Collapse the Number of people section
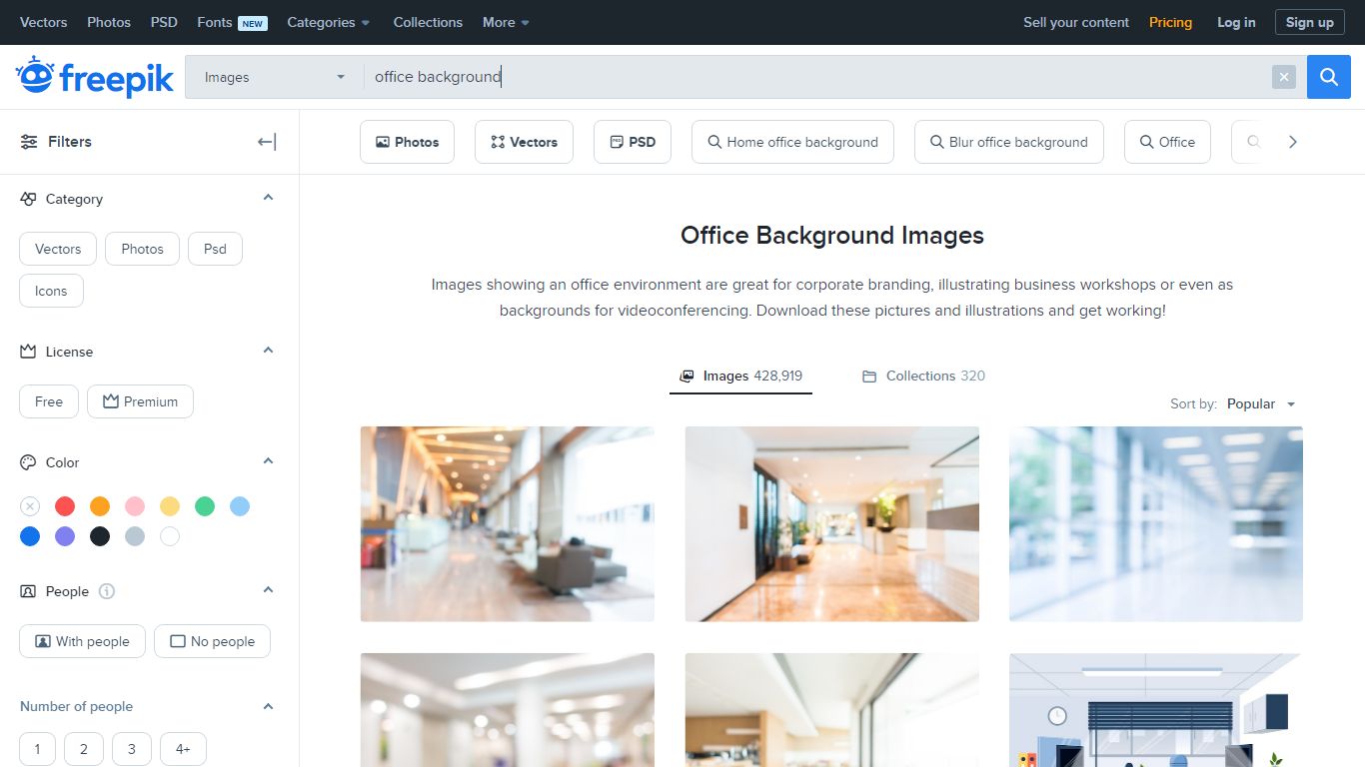The width and height of the screenshot is (1365, 767). pyautogui.click(x=268, y=706)
